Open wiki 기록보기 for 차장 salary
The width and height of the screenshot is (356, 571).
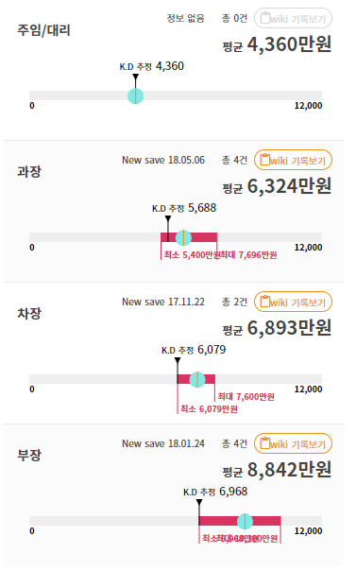pyautogui.click(x=293, y=302)
